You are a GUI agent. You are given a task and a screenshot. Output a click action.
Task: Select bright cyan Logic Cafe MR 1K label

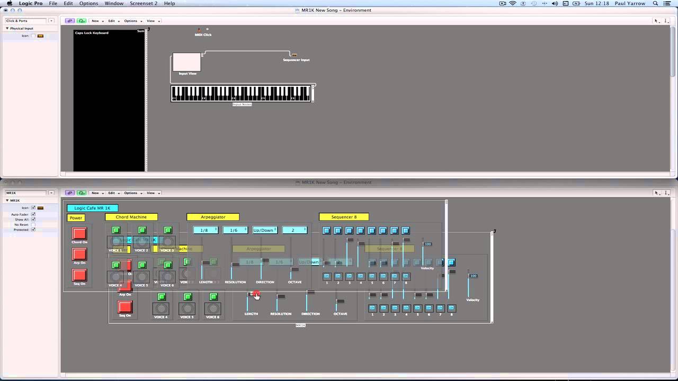(93, 208)
